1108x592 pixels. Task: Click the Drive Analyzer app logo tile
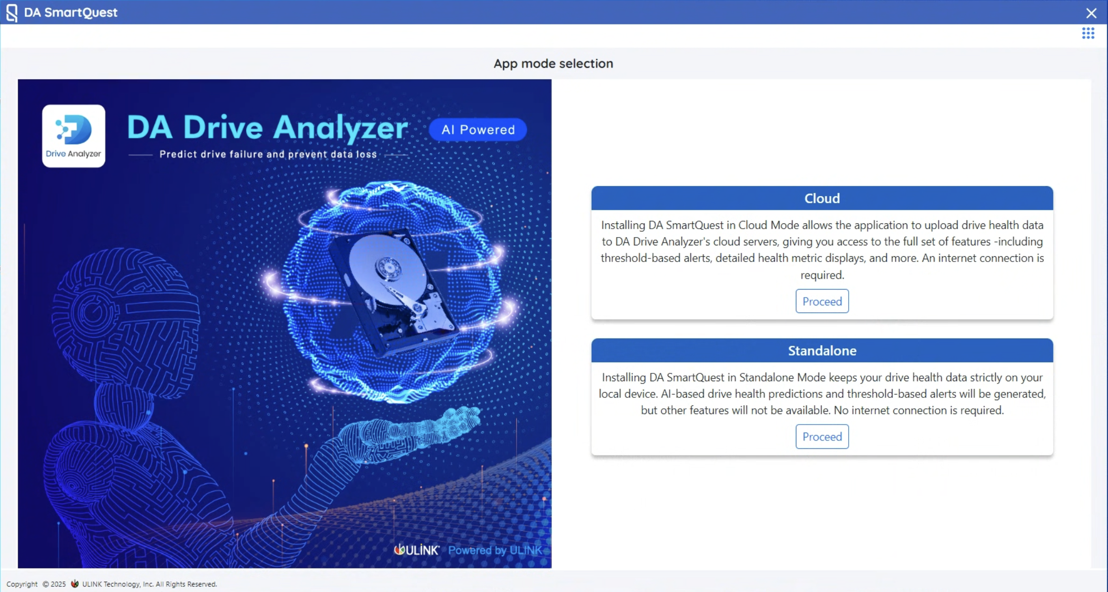tap(73, 136)
